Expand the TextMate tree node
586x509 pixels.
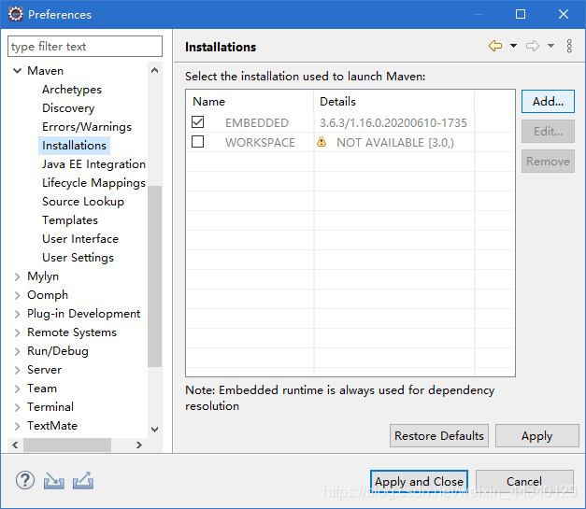(x=17, y=426)
